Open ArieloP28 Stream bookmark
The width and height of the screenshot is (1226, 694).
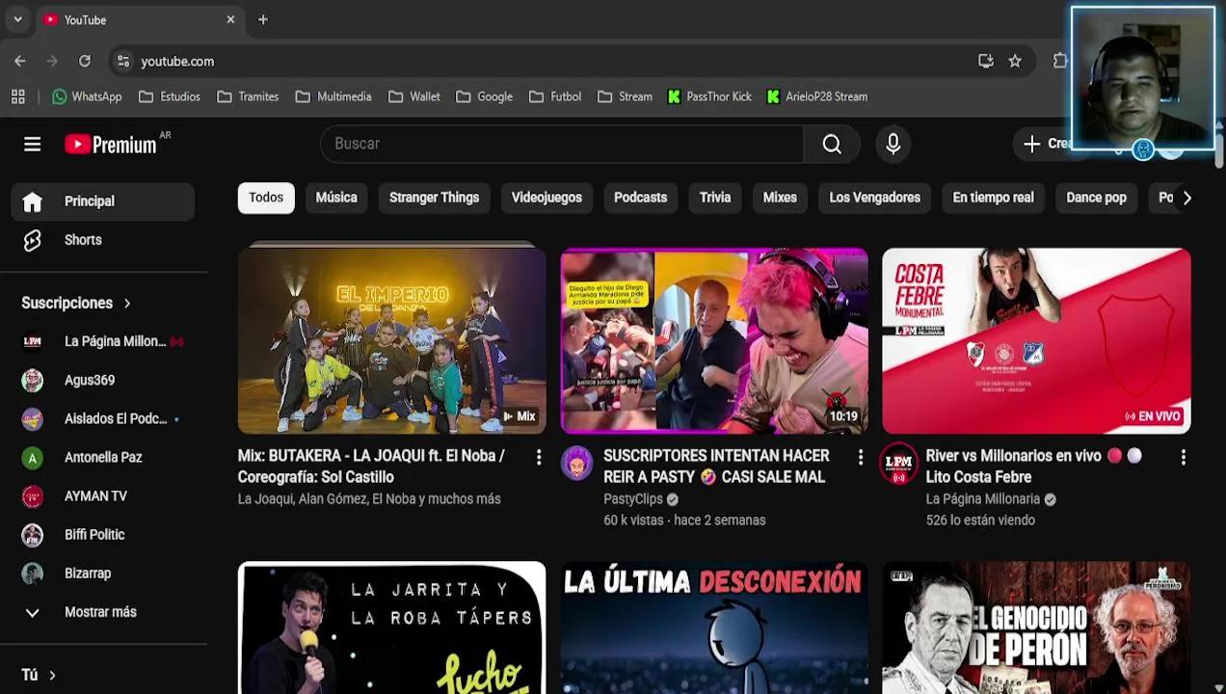coord(817,96)
